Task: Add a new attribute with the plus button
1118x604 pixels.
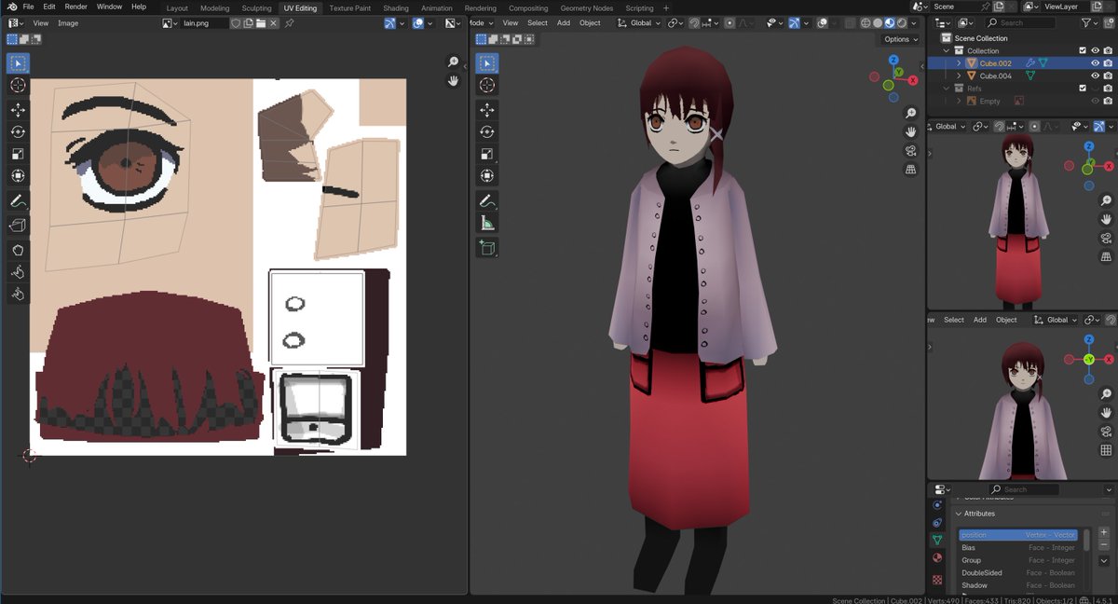Action: [x=1104, y=532]
